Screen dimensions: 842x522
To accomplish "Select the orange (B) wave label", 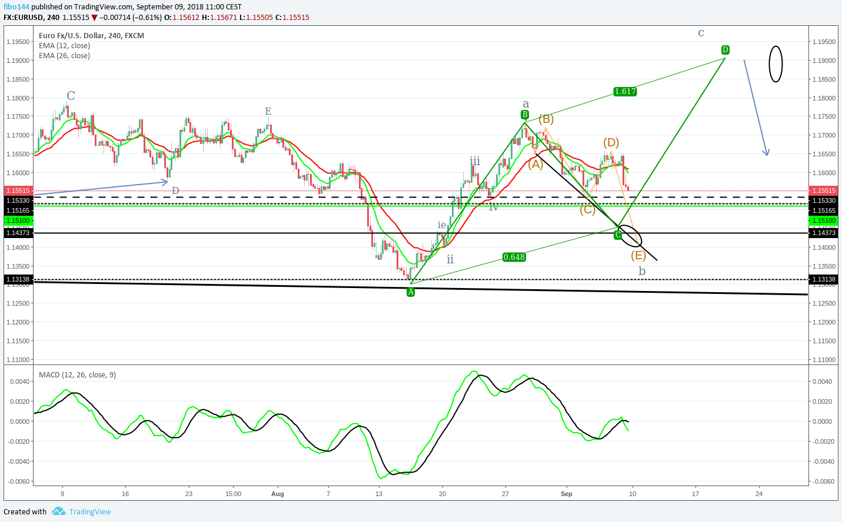I will (x=545, y=119).
